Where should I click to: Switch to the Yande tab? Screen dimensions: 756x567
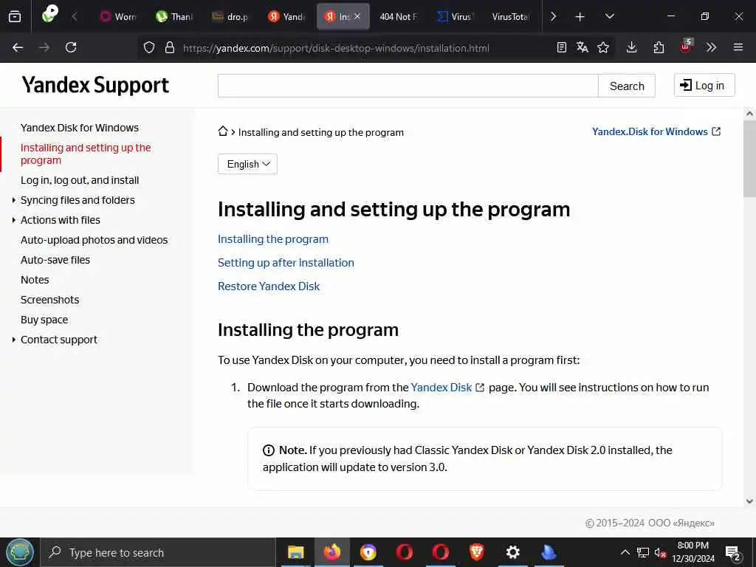click(286, 16)
